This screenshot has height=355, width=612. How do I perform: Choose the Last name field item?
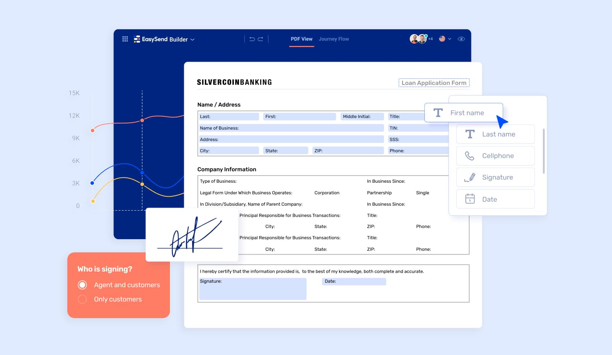(495, 134)
